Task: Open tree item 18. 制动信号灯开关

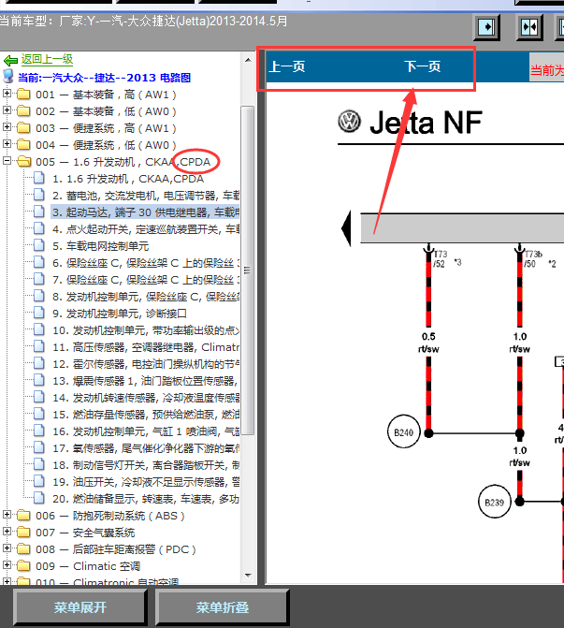Action: point(146,464)
